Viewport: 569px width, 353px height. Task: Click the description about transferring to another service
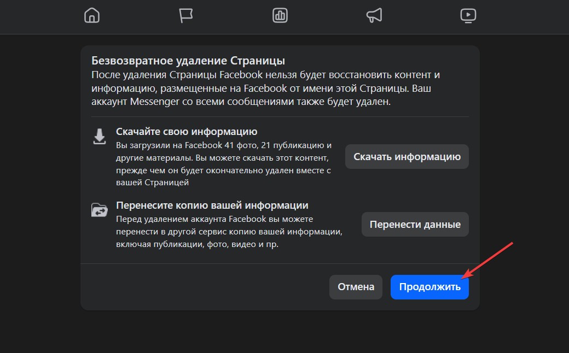pyautogui.click(x=229, y=232)
